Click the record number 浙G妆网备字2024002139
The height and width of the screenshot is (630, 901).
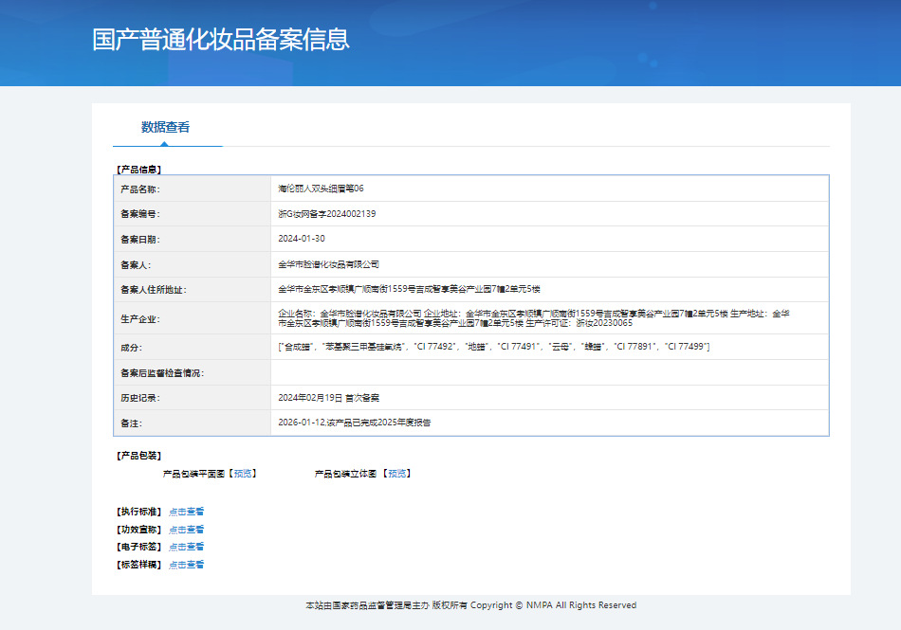pos(327,213)
